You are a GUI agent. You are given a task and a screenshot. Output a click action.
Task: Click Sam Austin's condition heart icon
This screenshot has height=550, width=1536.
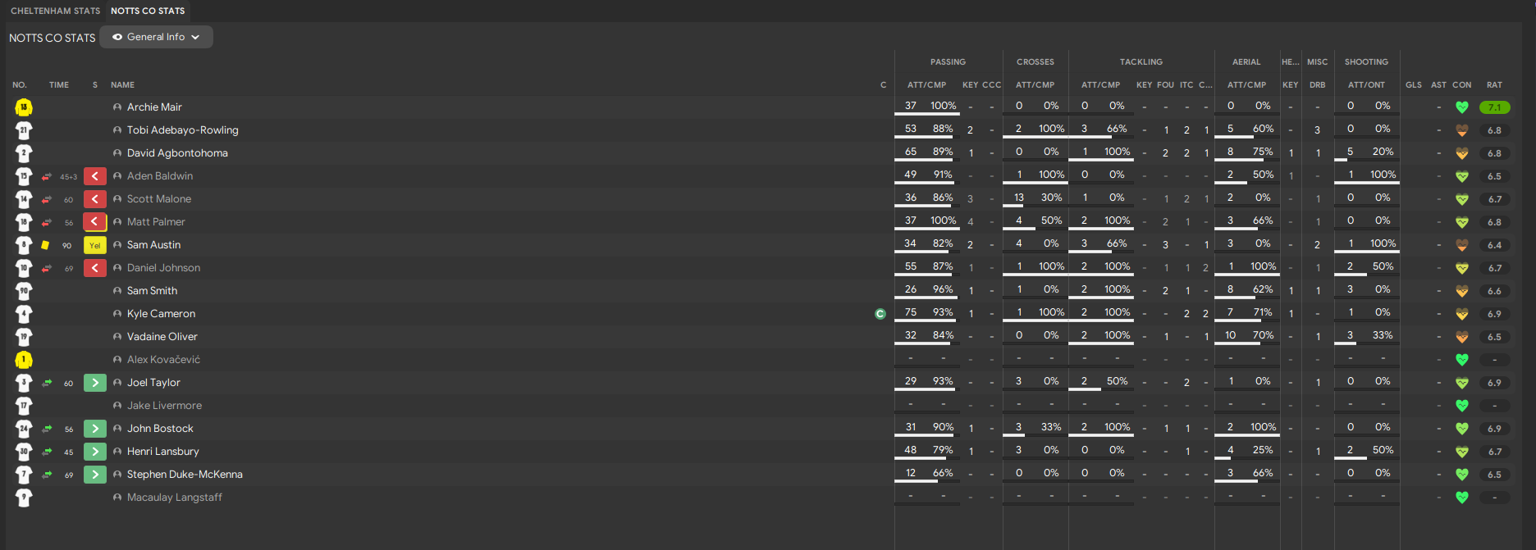point(1461,245)
